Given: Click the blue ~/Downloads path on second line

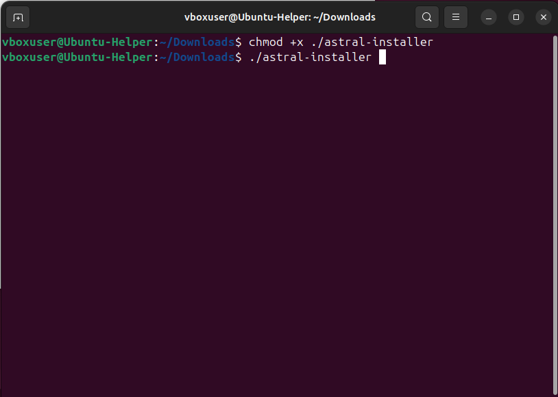Looking at the screenshot, I should 197,57.
